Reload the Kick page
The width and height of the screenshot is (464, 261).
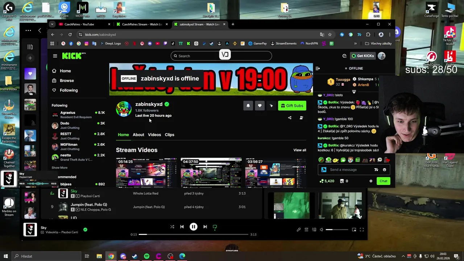[70, 34]
